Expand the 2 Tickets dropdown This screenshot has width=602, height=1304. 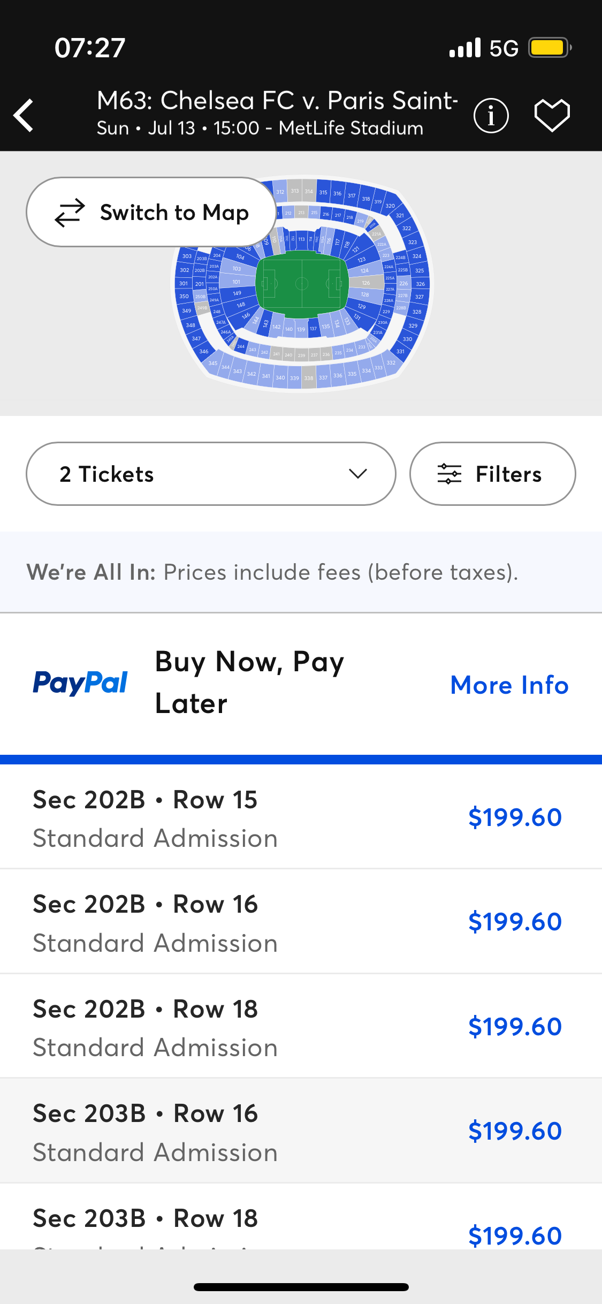click(x=211, y=474)
